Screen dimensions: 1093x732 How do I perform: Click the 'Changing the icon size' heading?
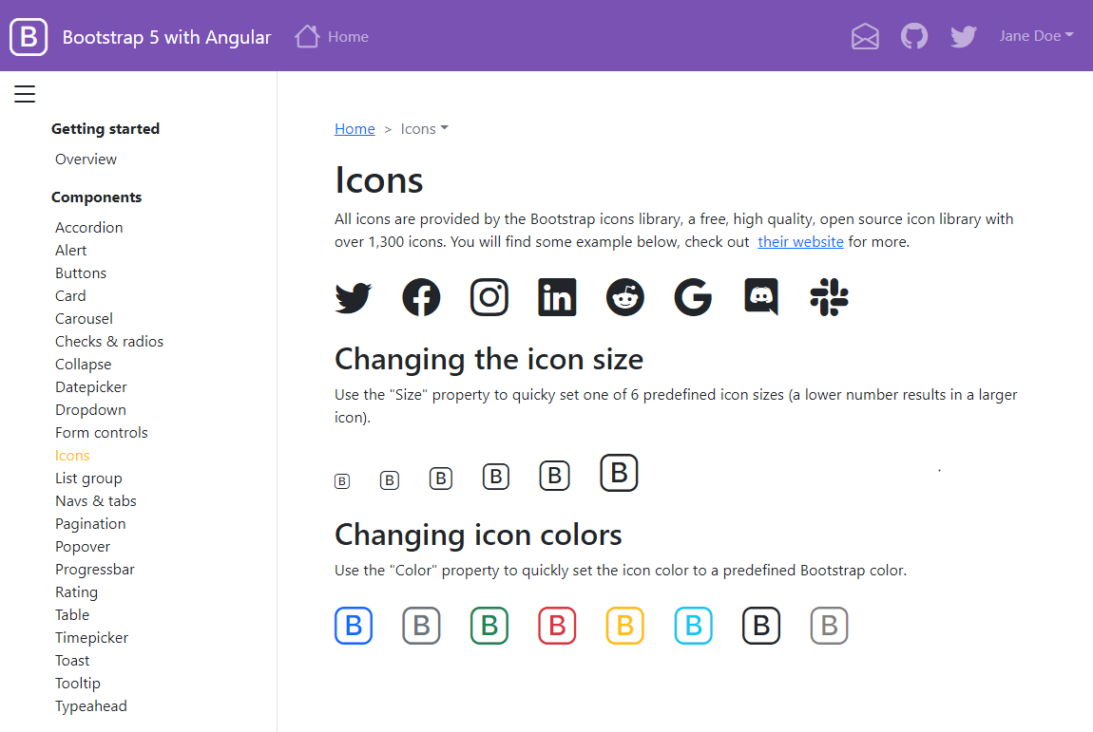489,360
